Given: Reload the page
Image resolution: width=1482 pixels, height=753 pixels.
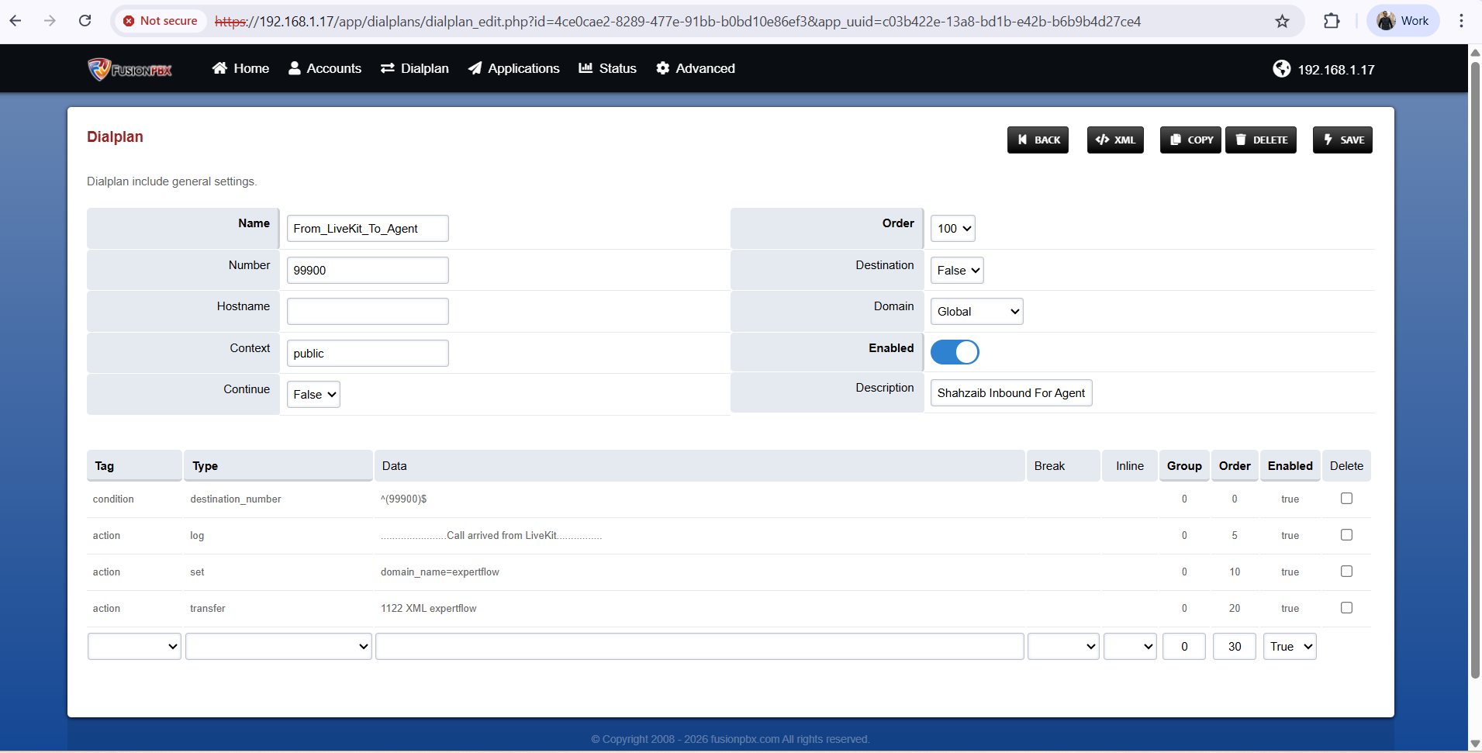Looking at the screenshot, I should click(85, 21).
